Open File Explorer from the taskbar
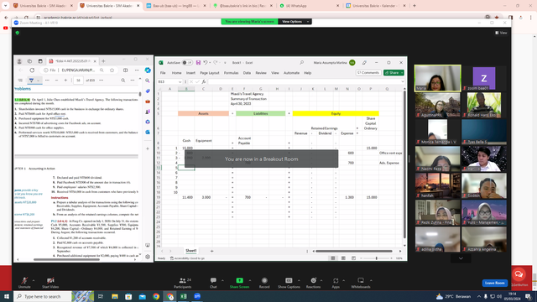This screenshot has width=537, height=302. [x=115, y=296]
